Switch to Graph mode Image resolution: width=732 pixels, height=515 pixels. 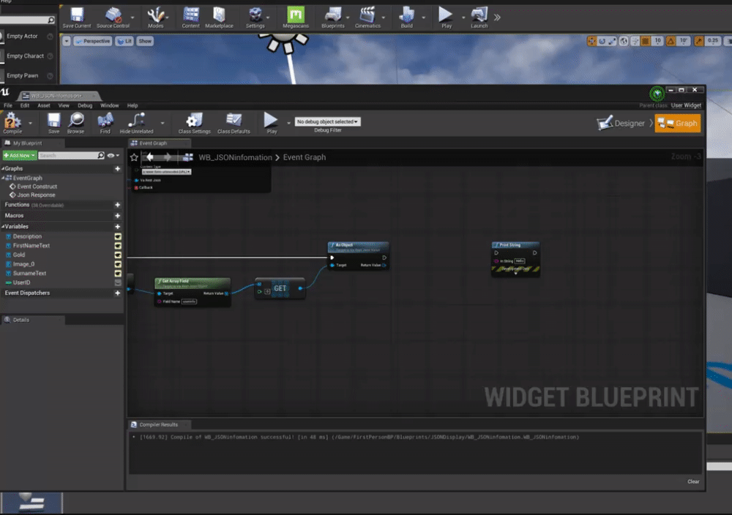[677, 123]
